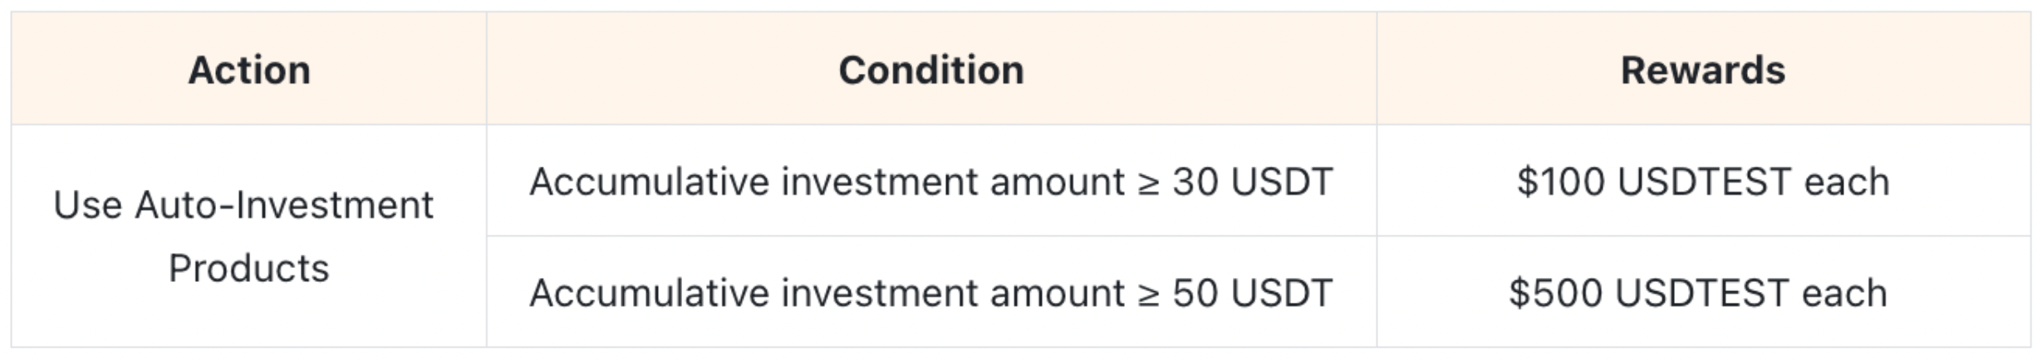Click the Condition column header

(930, 71)
